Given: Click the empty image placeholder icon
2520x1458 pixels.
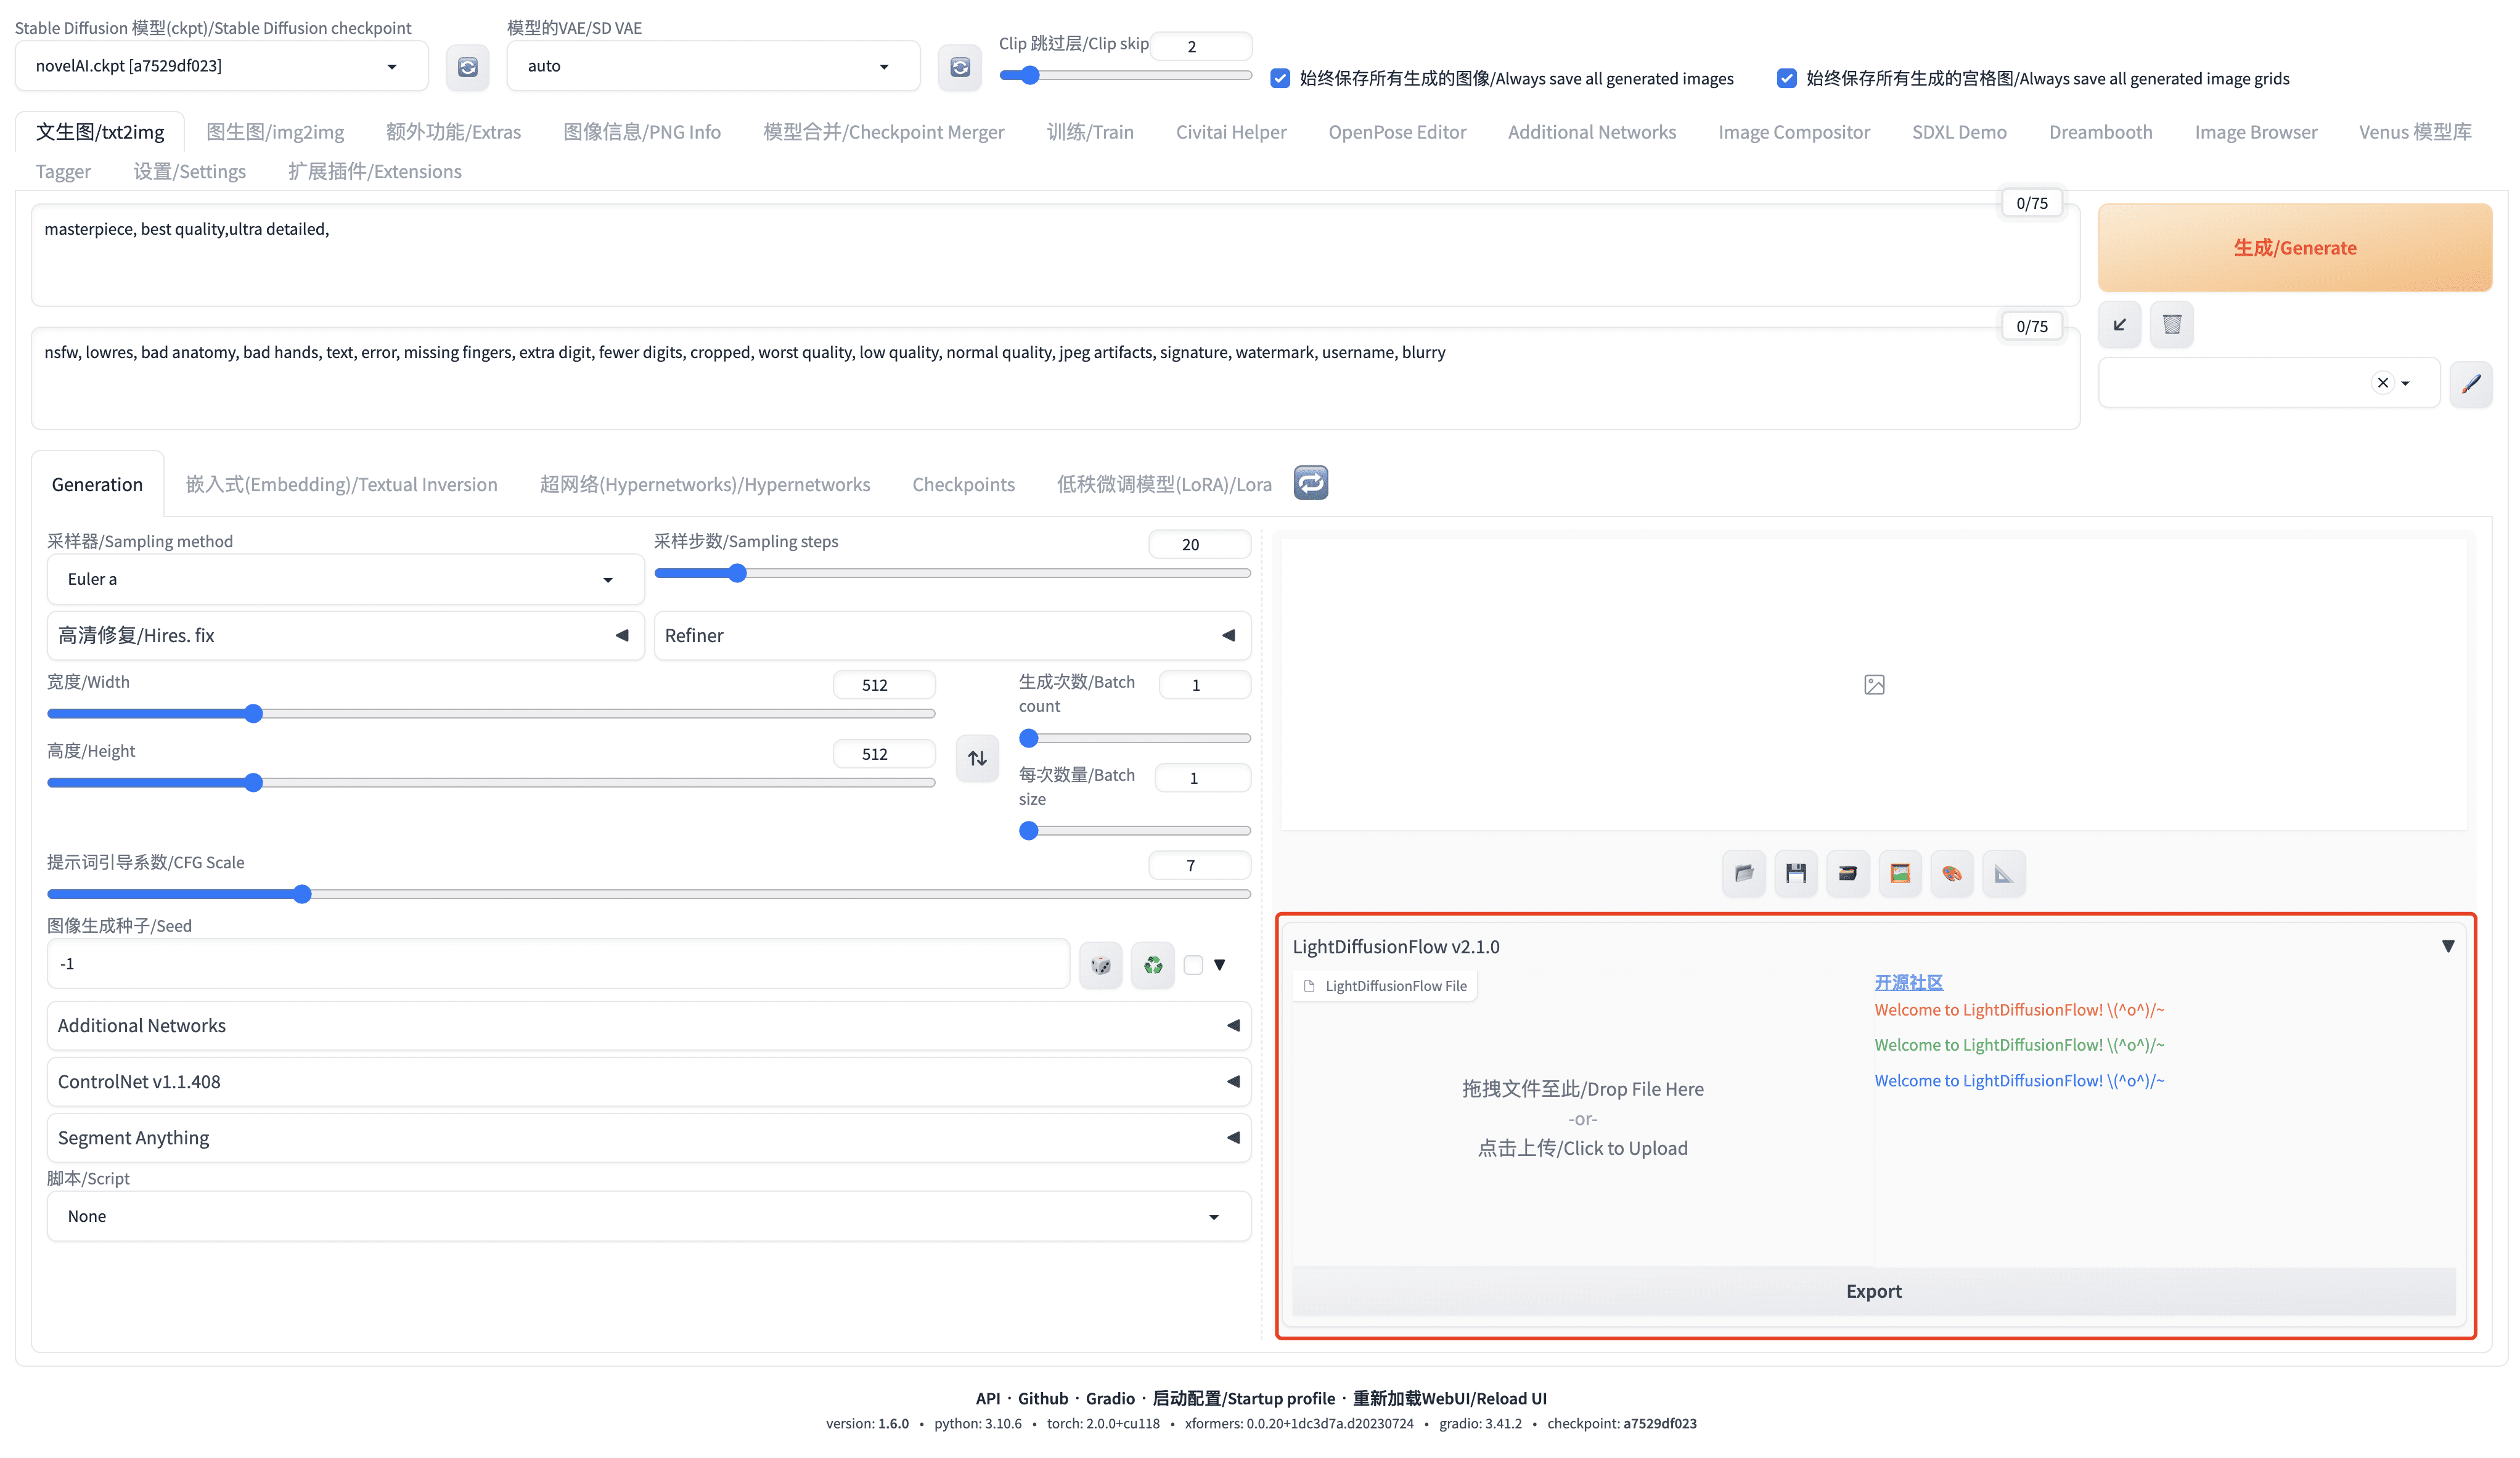Looking at the screenshot, I should [x=1874, y=685].
